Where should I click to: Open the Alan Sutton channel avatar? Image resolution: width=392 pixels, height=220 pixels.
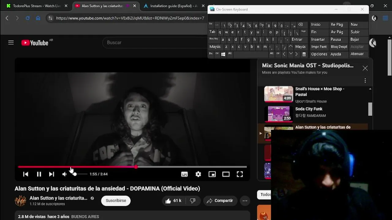[21, 201]
